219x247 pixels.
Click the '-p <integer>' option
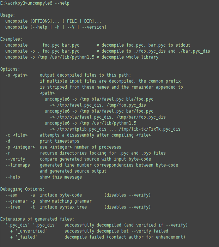pyautogui.click(x=20, y=147)
